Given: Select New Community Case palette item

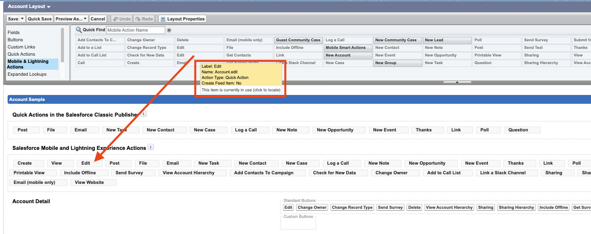Looking at the screenshot, I should click(x=398, y=40).
